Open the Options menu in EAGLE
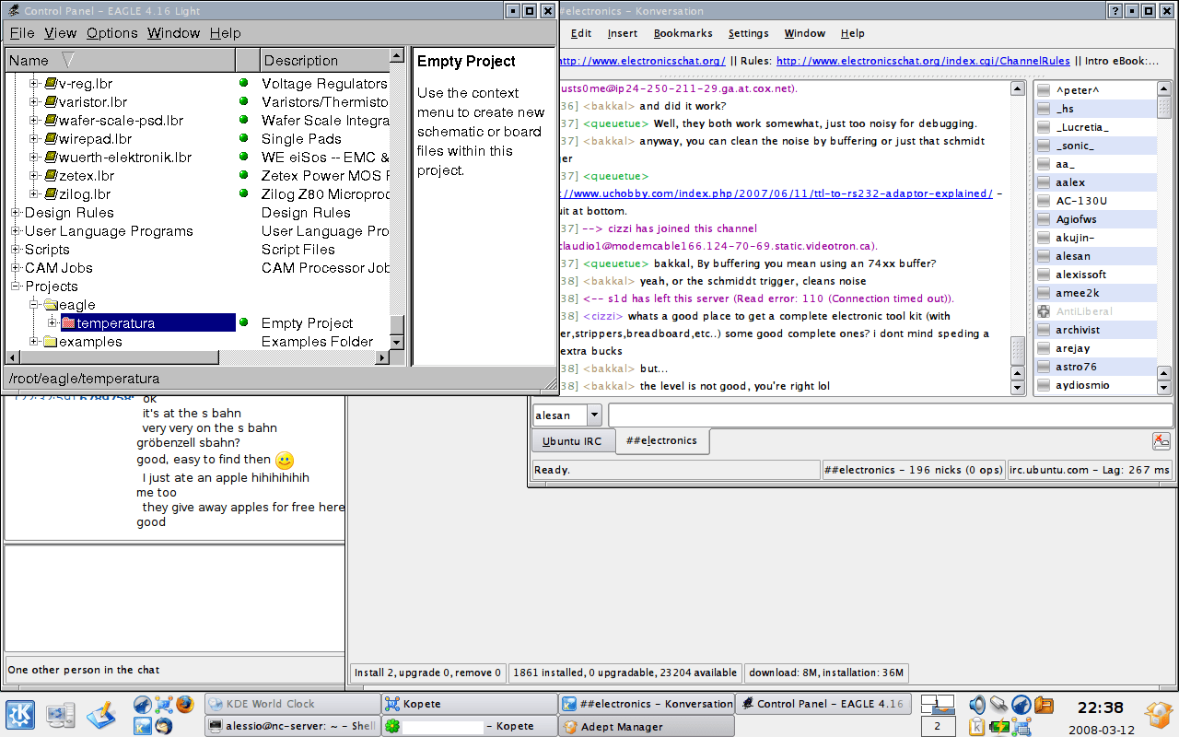The image size is (1179, 737). (x=111, y=33)
